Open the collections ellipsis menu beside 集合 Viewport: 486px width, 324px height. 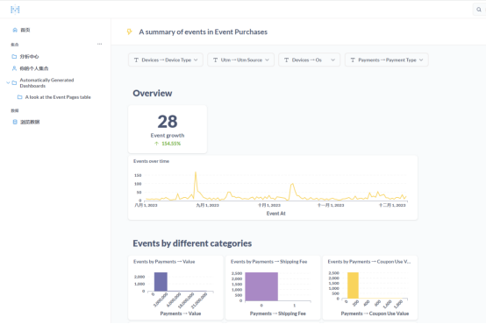(x=99, y=44)
